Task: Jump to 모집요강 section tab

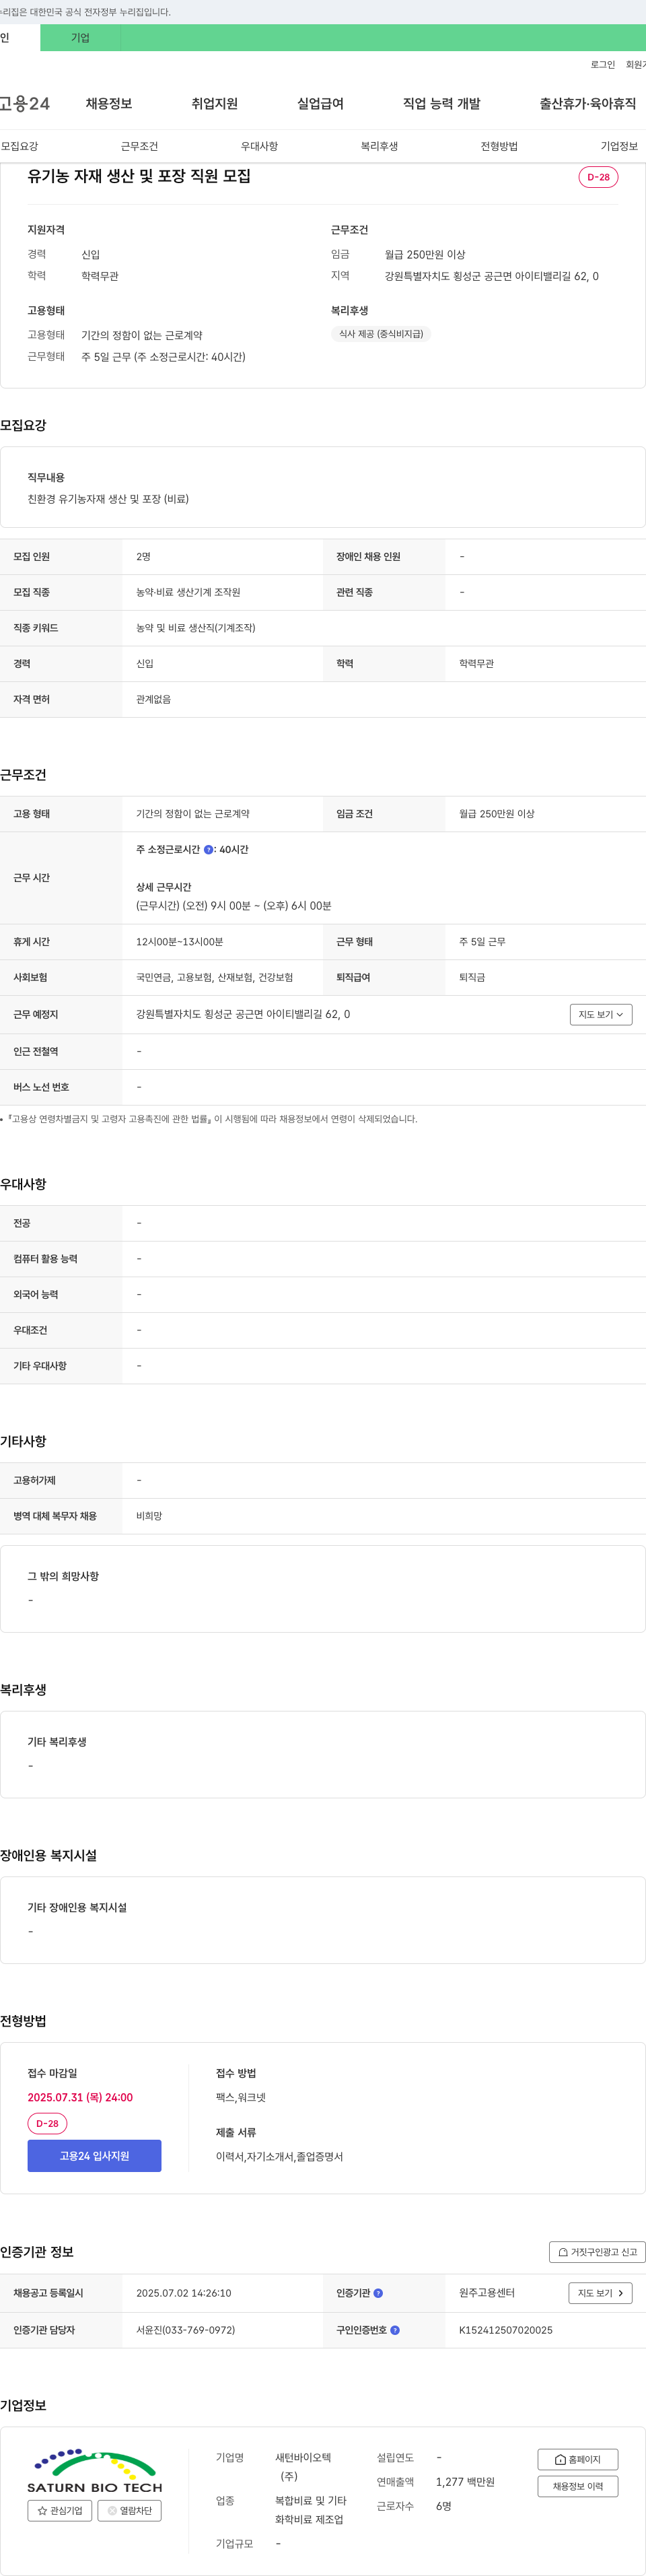Action: 20,146
